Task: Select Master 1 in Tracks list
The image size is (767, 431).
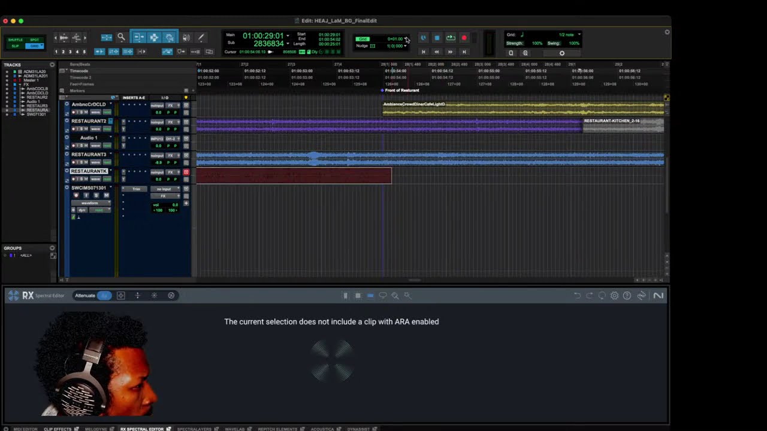Action: click(x=31, y=80)
